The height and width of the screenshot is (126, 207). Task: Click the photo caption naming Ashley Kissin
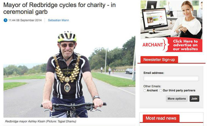[x=41, y=121]
